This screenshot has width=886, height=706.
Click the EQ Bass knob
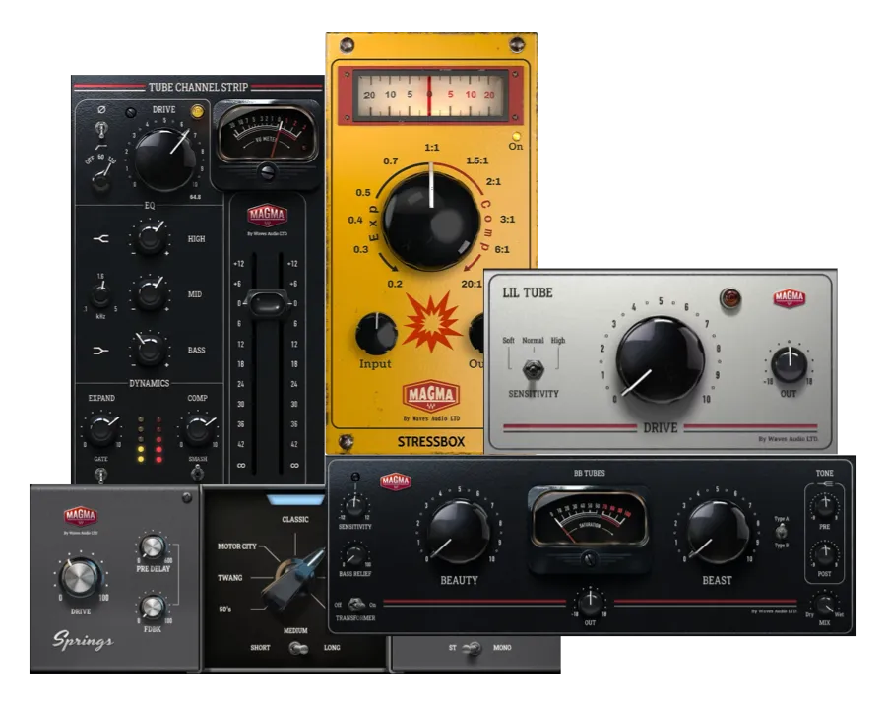[151, 349]
